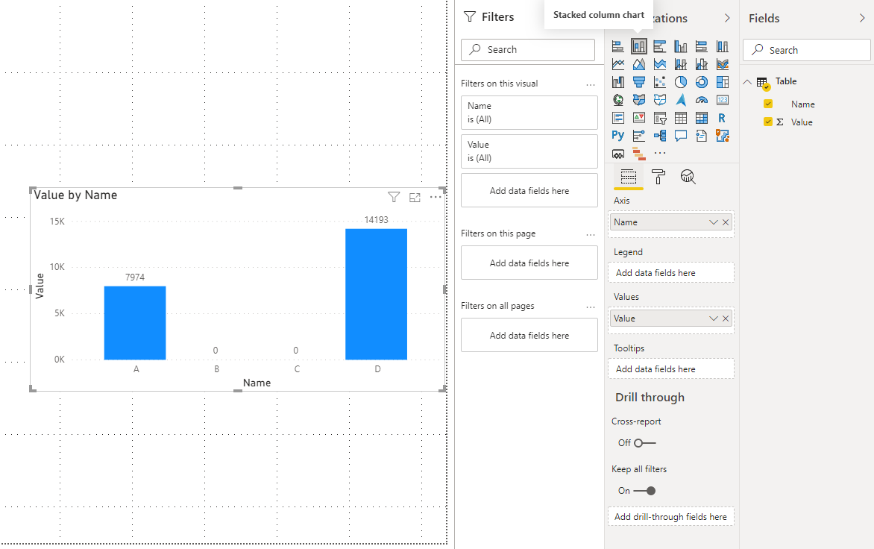Open more visuals with the three-dots icon
This screenshot has height=549, width=874.
[660, 153]
